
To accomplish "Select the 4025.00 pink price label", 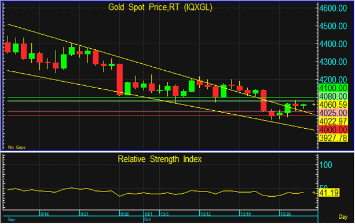I will pos(333,113).
